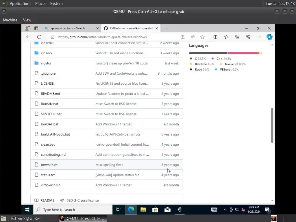Screen dimensions: 296x222
Task: Launch the Copilot sidebar icon
Action: [x=269, y=37]
